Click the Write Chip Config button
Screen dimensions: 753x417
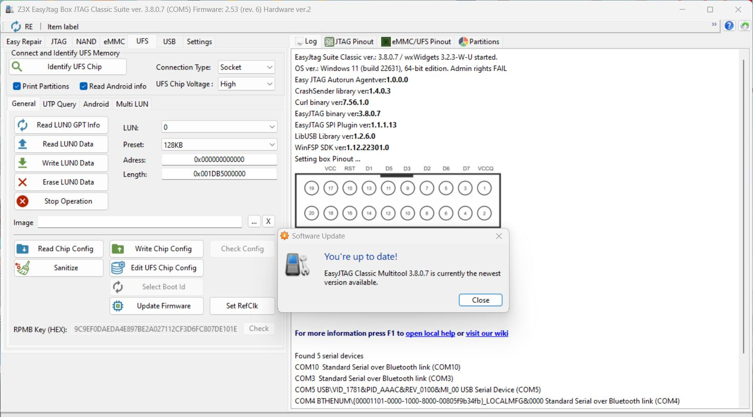156,248
